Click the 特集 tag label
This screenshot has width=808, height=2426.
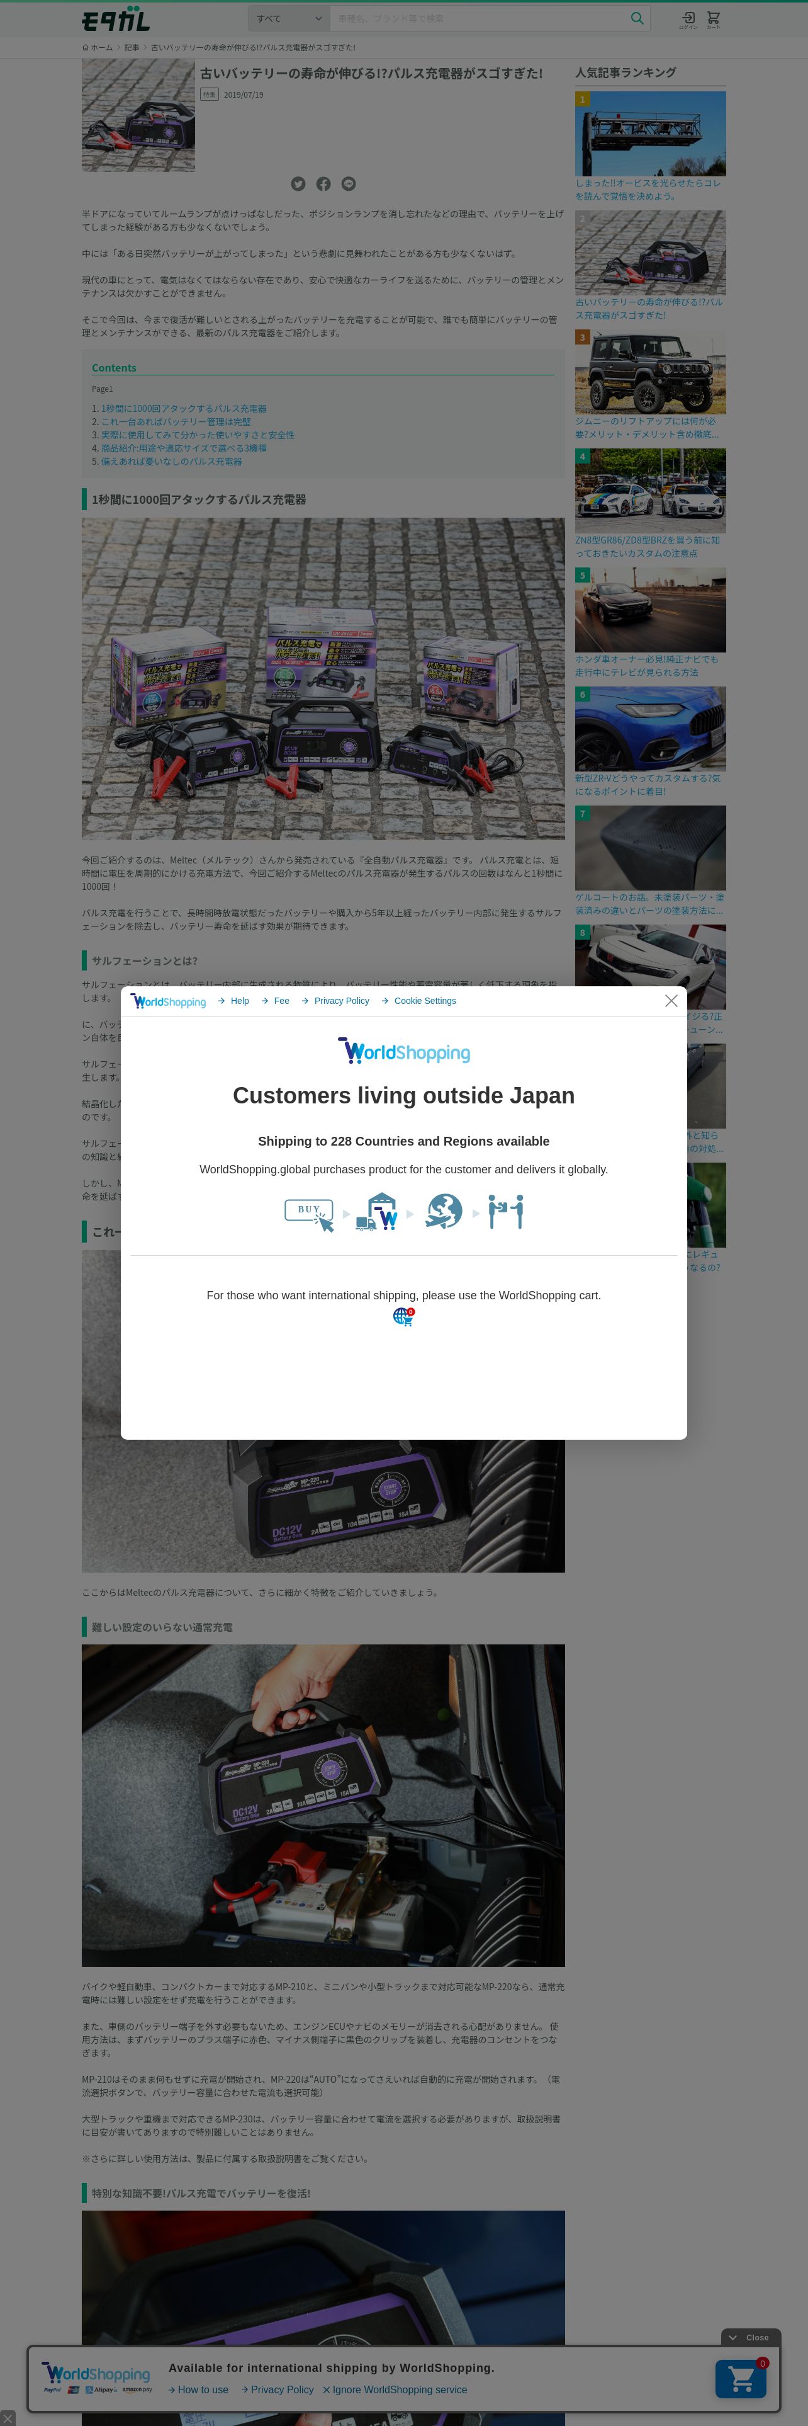pyautogui.click(x=209, y=94)
